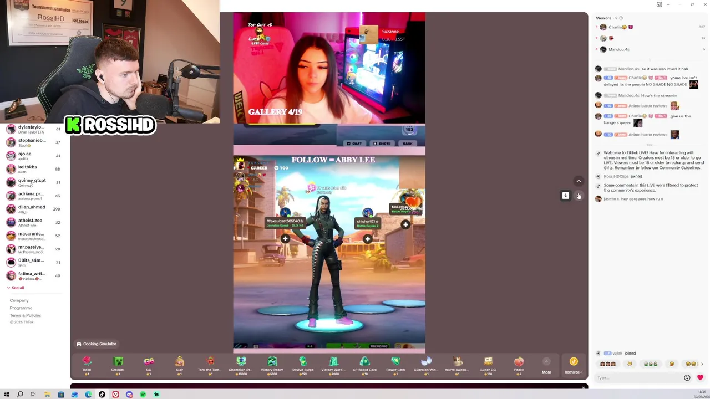This screenshot has width=710, height=399.
Task: Go to previous LIVE with up arrow
Action: coord(579,181)
